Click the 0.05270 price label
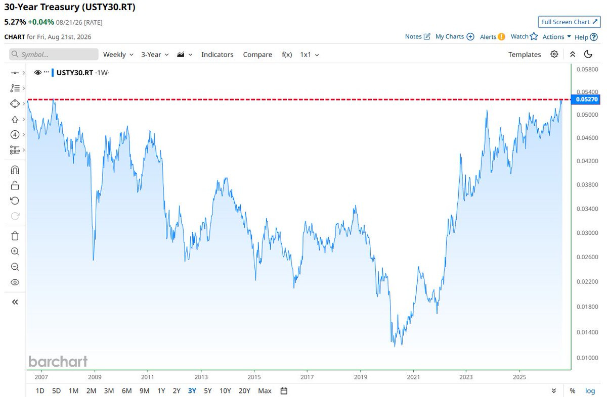Viewport: 607px width, 397px height. pyautogui.click(x=586, y=100)
